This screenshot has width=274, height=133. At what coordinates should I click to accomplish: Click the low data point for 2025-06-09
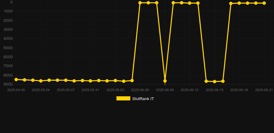tap(165, 81)
